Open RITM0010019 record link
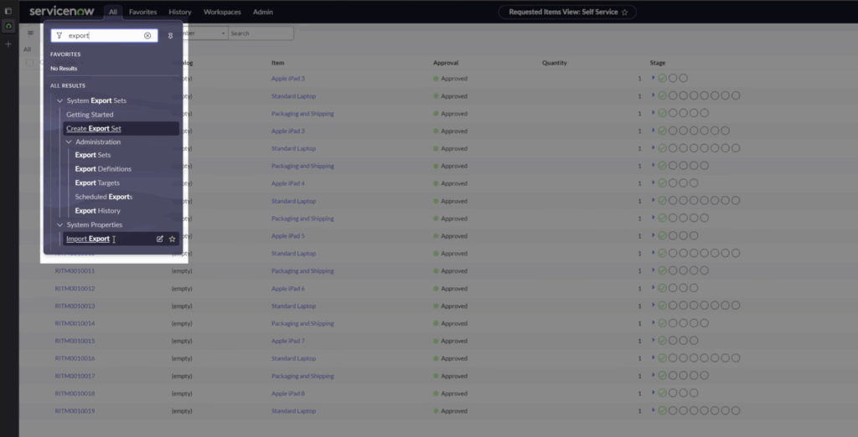The height and width of the screenshot is (437, 858). (x=75, y=411)
